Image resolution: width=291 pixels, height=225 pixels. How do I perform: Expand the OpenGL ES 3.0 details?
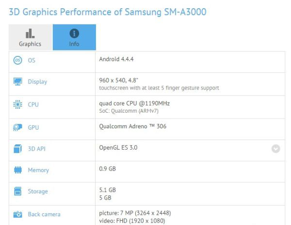[275, 149]
